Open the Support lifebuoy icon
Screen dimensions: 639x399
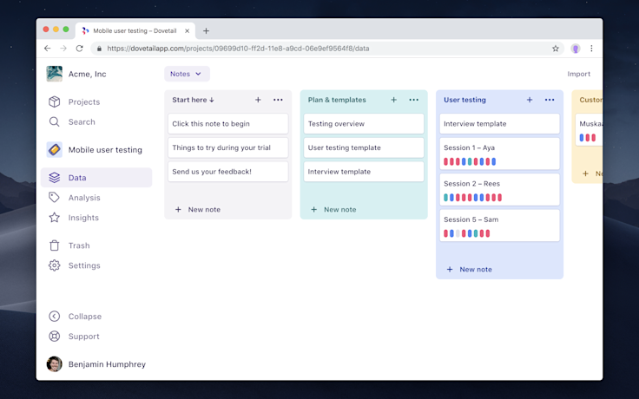coord(54,337)
